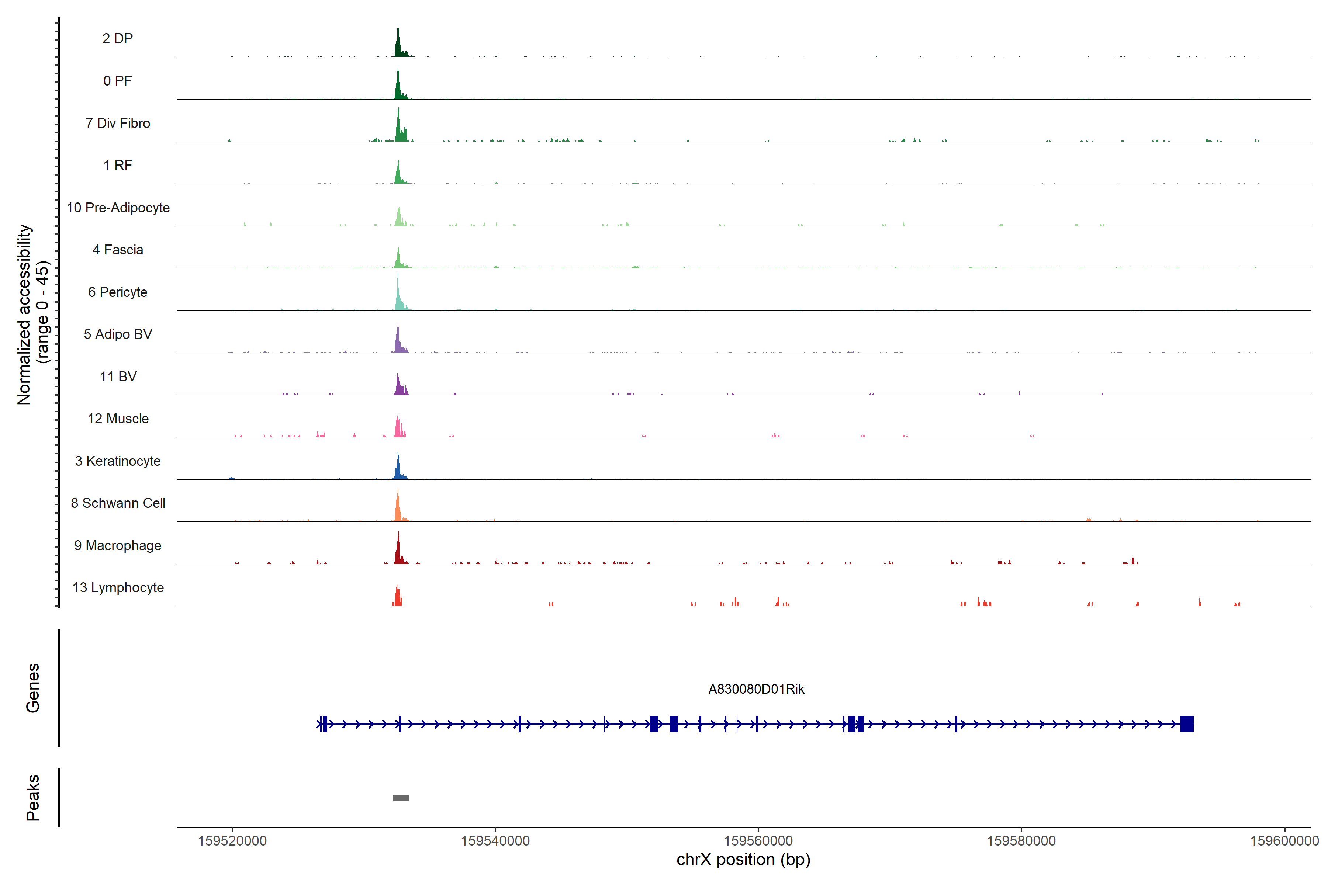Viewport: 1328px width, 885px height.
Task: Click the 2 DP dark green peak
Action: coord(399,46)
